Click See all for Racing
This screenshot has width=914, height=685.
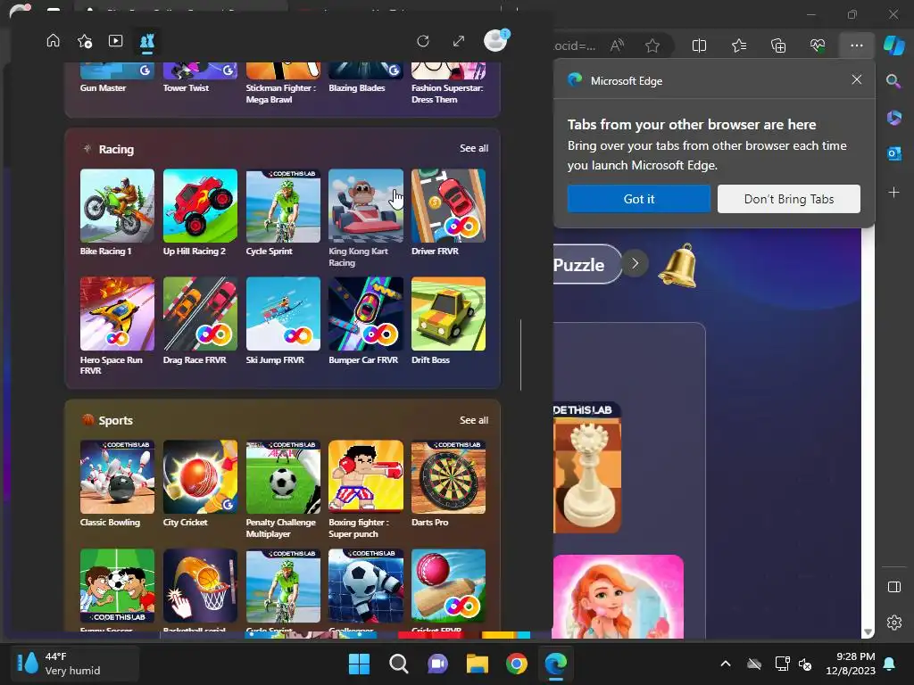(x=473, y=148)
